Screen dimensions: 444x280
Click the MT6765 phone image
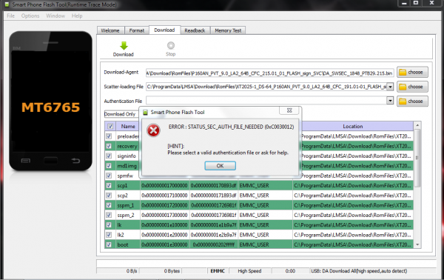[50, 101]
